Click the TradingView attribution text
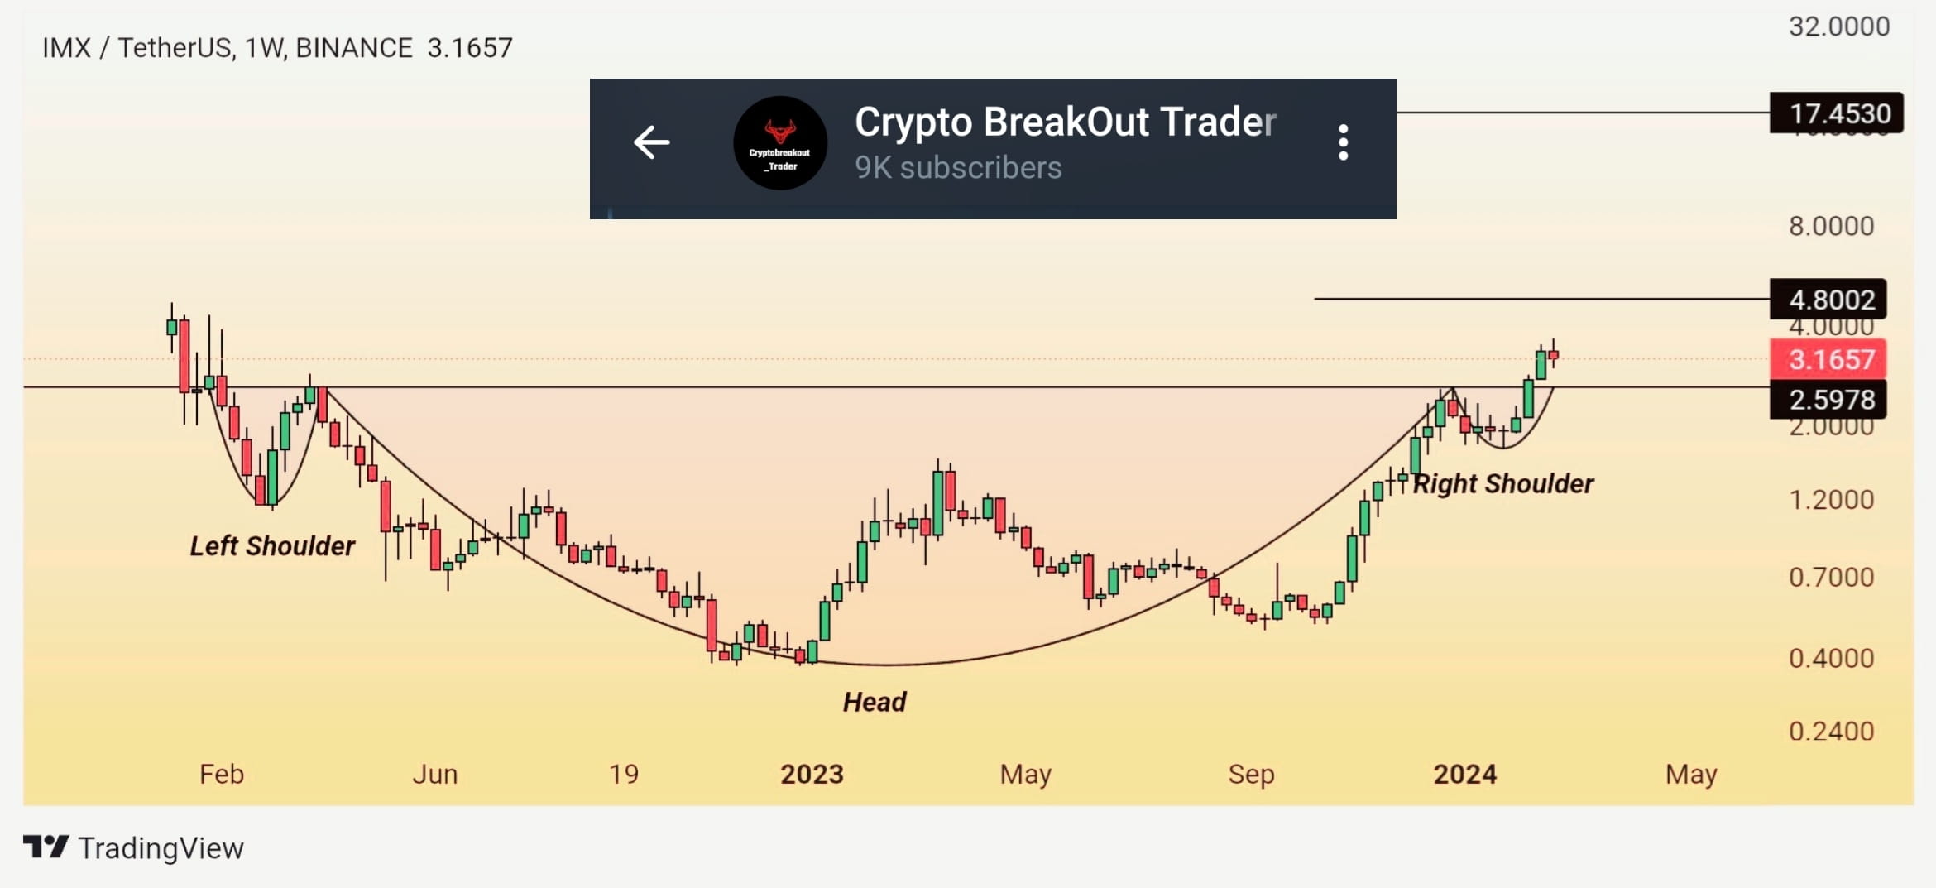1936x888 pixels. tap(160, 847)
